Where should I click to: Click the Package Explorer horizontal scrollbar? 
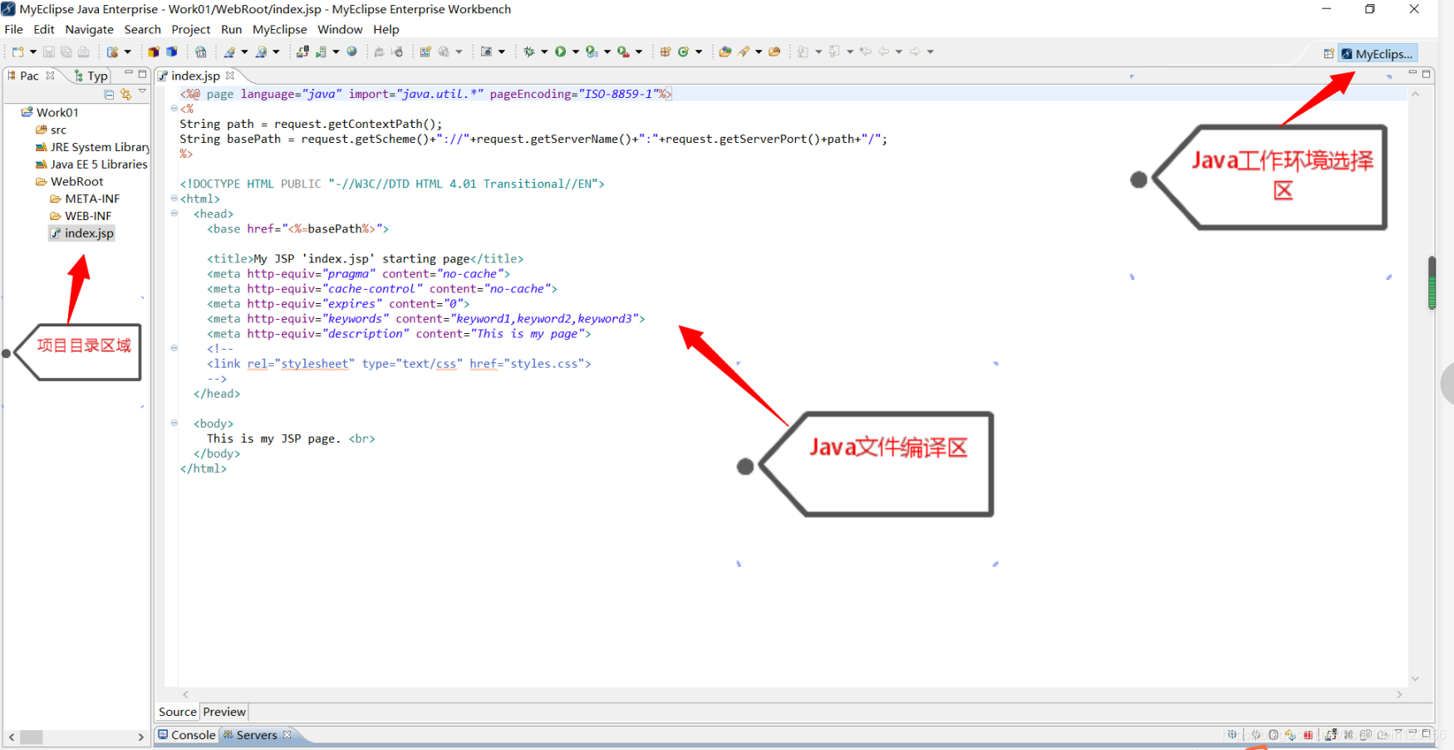(x=76, y=737)
